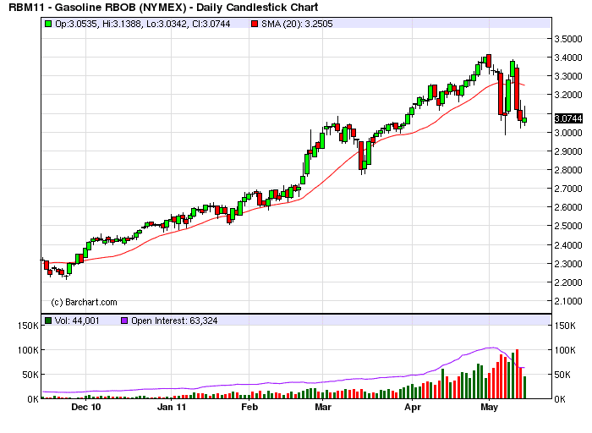Click the dark green Vol legend swatch
Screen dimensions: 592x433
(48, 321)
